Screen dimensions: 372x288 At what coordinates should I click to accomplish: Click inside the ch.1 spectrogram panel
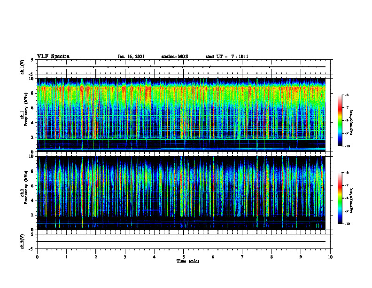pos(181,115)
